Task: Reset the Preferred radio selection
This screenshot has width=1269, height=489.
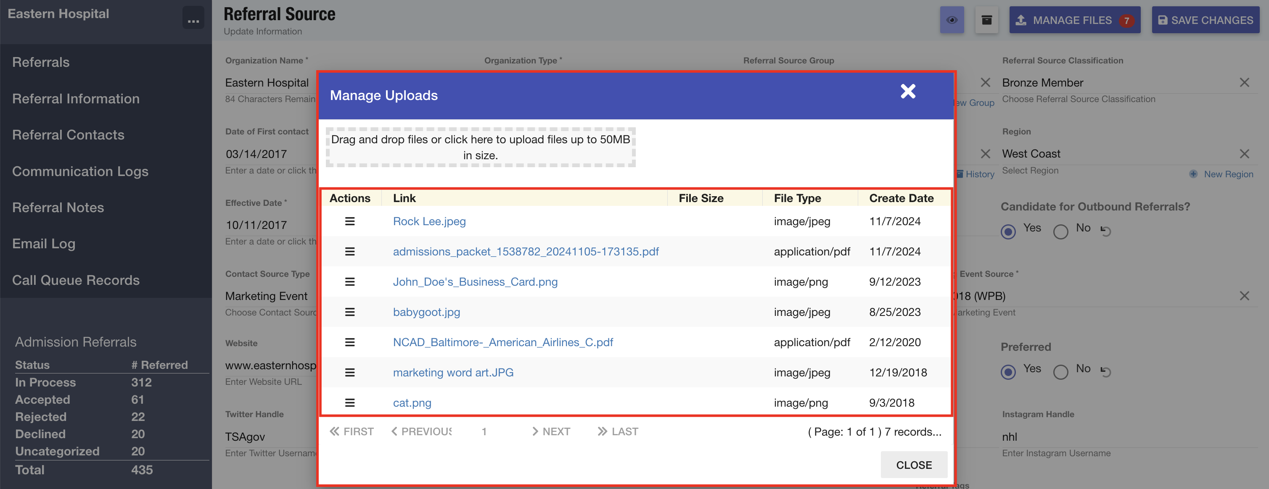Action: (x=1105, y=371)
